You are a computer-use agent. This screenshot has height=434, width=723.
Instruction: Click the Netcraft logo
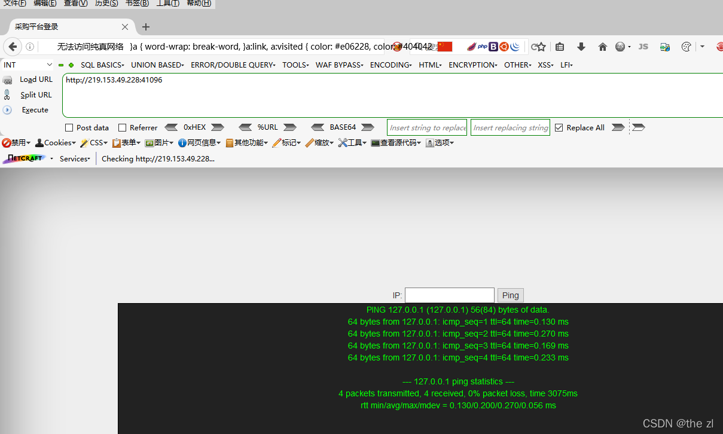25,158
